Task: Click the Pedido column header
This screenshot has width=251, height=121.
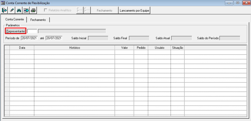Action: click(x=141, y=48)
